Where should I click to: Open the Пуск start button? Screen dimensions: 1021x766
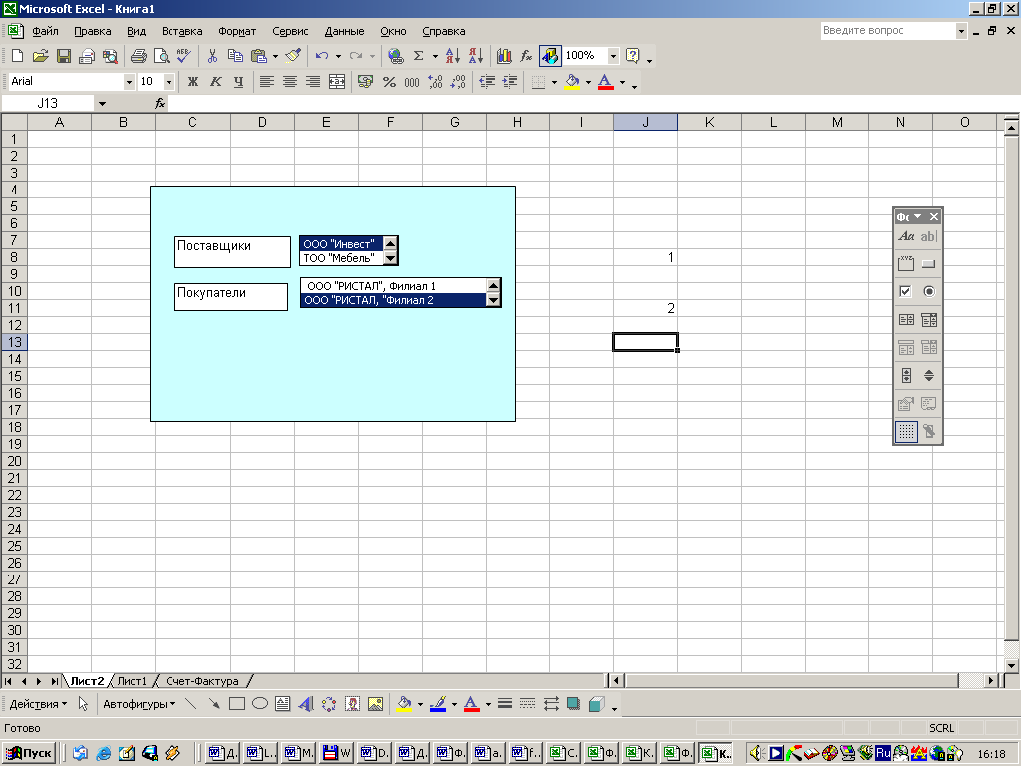(x=28, y=753)
